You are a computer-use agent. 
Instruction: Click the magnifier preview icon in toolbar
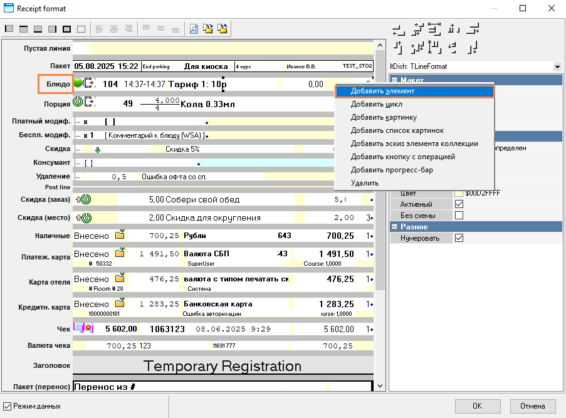pos(194,29)
